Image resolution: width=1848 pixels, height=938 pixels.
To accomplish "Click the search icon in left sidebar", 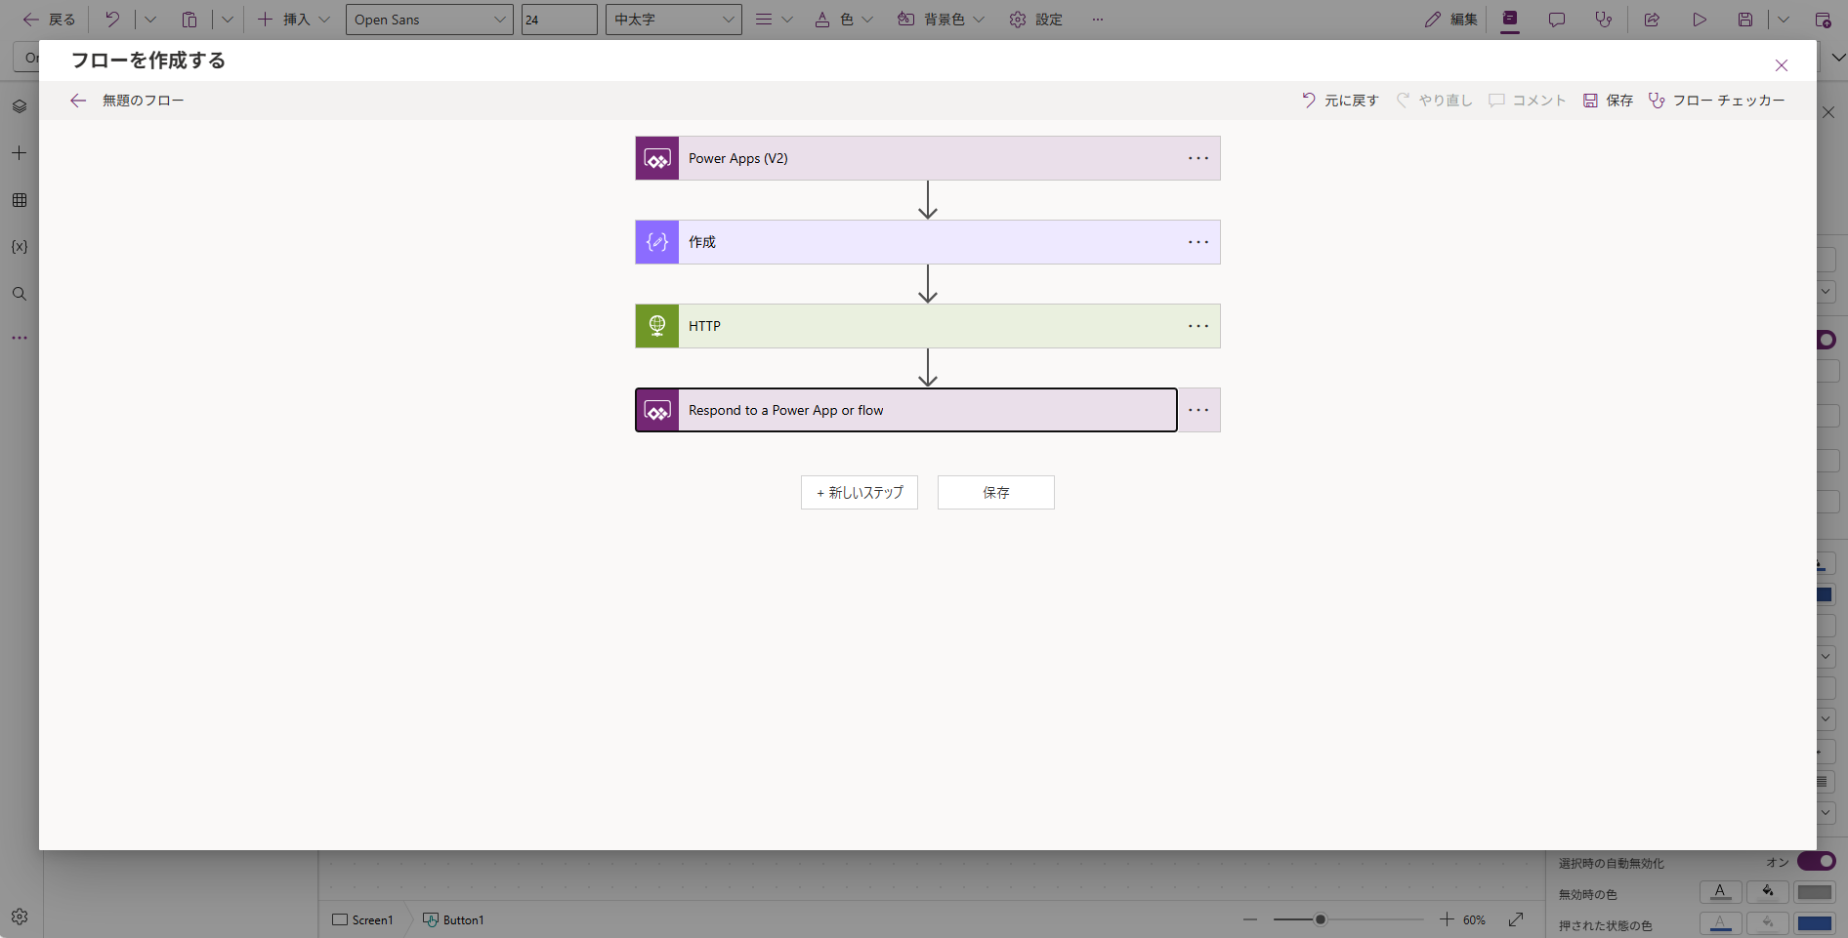I will pyautogui.click(x=20, y=294).
